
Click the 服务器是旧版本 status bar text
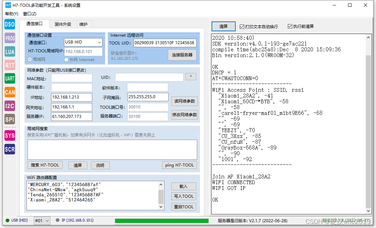point(252,221)
